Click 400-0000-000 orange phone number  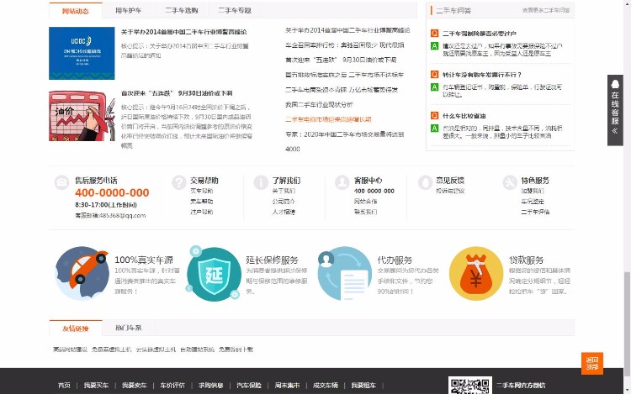pos(112,192)
